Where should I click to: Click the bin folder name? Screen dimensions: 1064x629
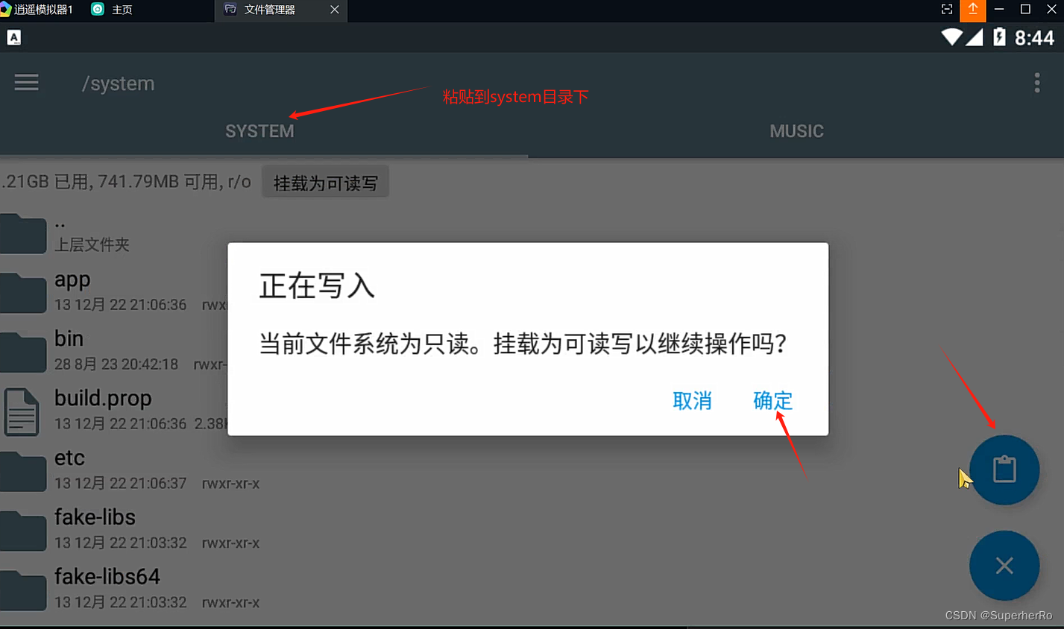click(x=69, y=338)
